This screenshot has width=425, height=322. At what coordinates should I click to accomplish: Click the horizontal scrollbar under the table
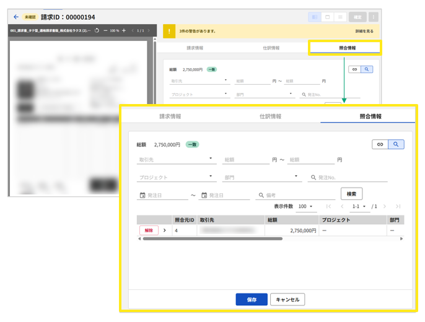click(x=212, y=239)
